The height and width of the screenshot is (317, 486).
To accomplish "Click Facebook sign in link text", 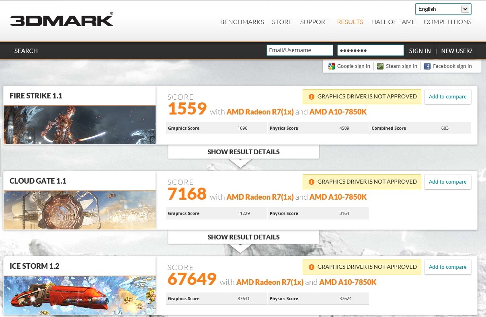I will [x=452, y=66].
